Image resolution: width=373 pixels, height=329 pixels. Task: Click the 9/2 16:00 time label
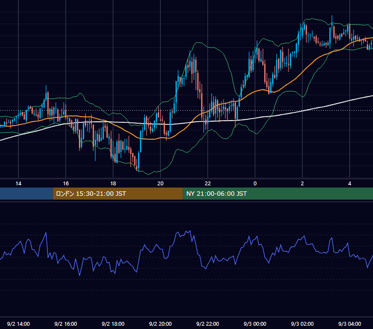click(x=66, y=324)
